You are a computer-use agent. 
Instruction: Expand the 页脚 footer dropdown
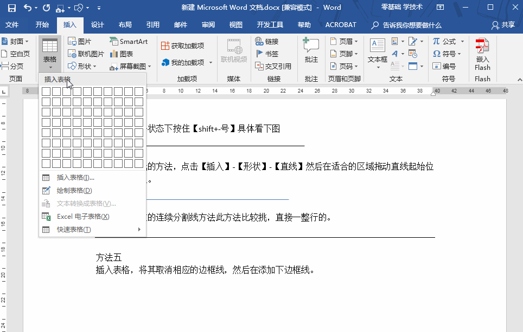point(356,54)
